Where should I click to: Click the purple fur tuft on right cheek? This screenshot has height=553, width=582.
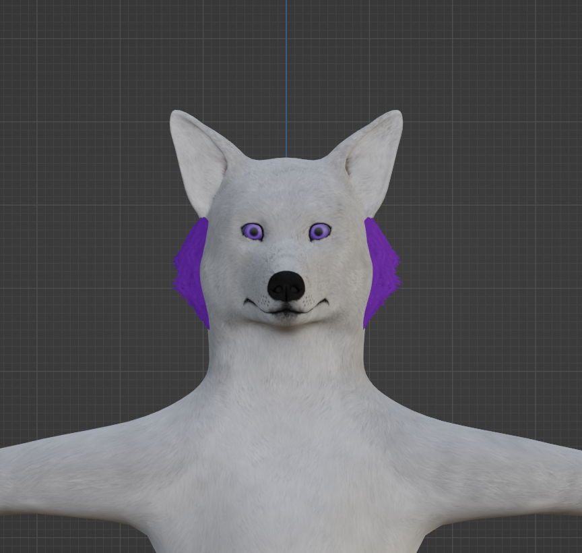[x=381, y=272]
